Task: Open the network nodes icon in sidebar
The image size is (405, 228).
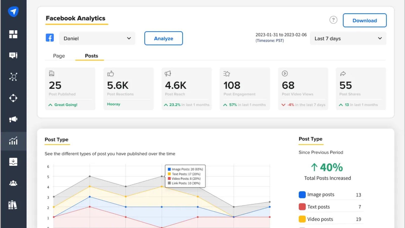Action: 13,77
